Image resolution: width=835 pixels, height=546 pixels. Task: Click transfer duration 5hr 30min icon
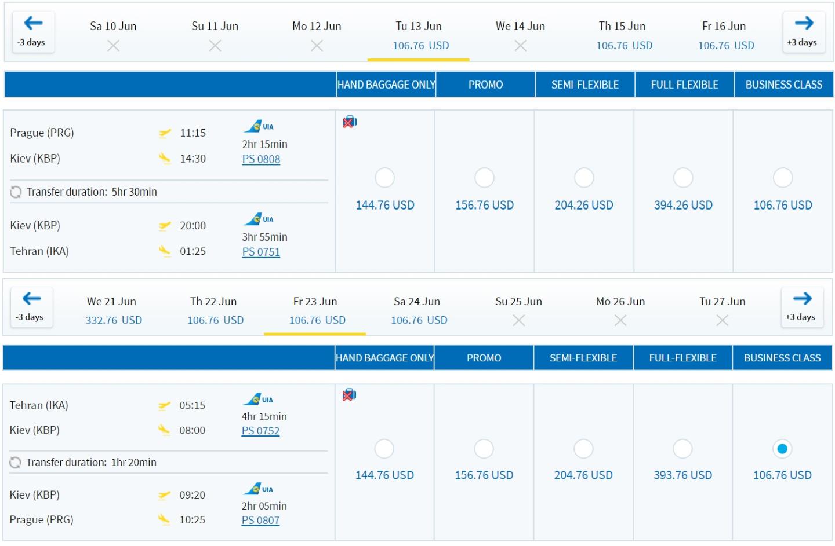(16, 192)
